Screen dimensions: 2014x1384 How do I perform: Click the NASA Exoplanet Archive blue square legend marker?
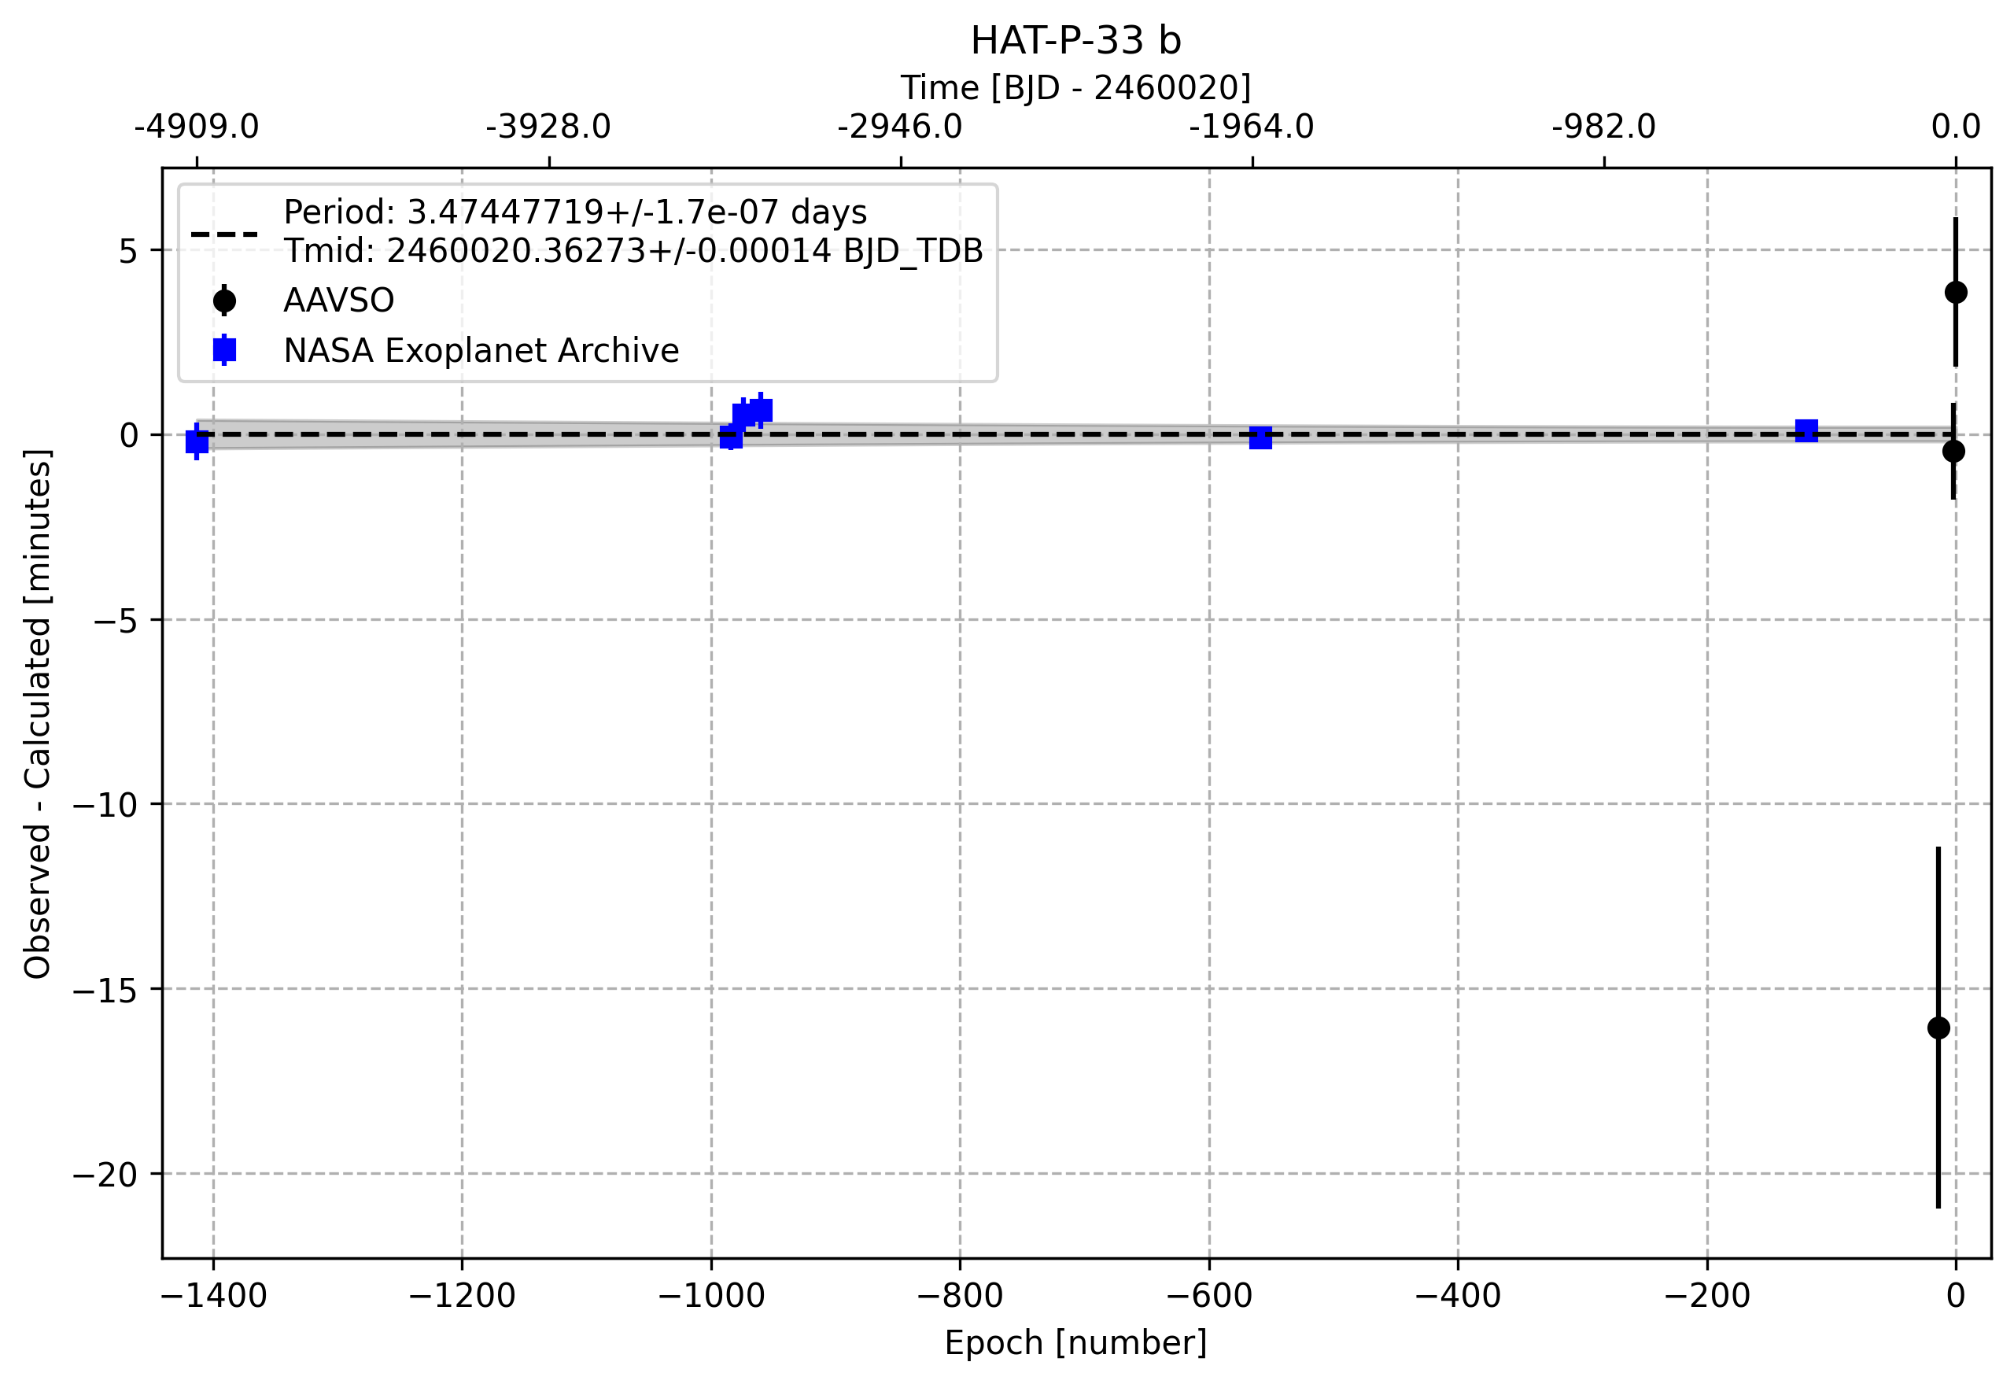click(224, 350)
